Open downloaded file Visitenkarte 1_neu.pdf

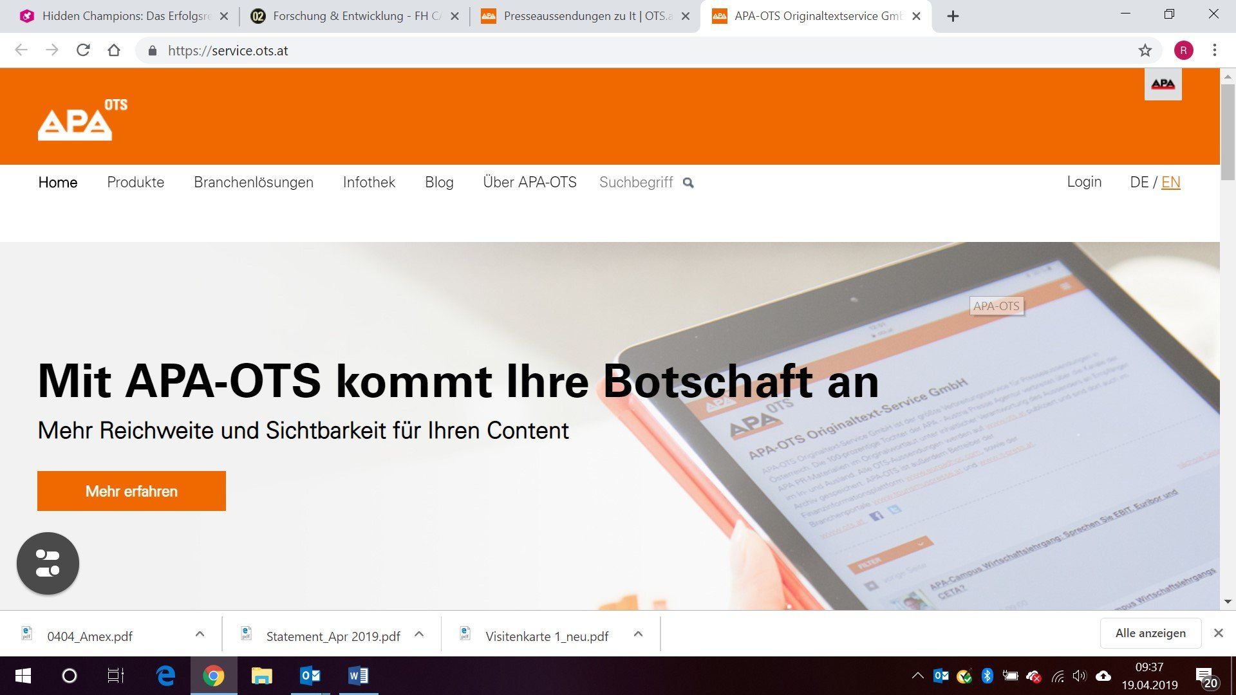click(x=547, y=636)
